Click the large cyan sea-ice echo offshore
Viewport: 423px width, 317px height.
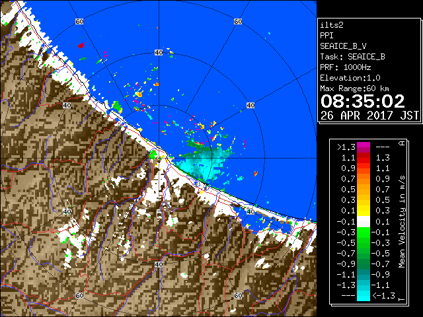[205, 162]
